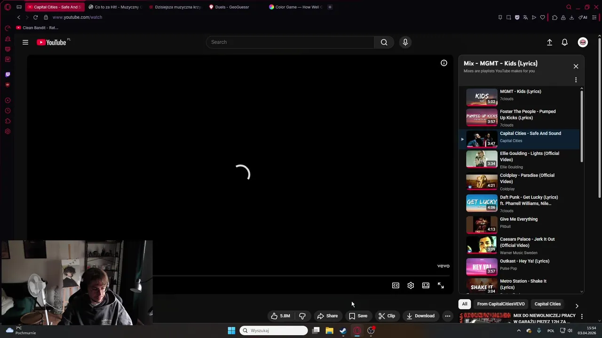Open Opera easy setup sliders icon
The image size is (602, 338).
tap(594, 17)
